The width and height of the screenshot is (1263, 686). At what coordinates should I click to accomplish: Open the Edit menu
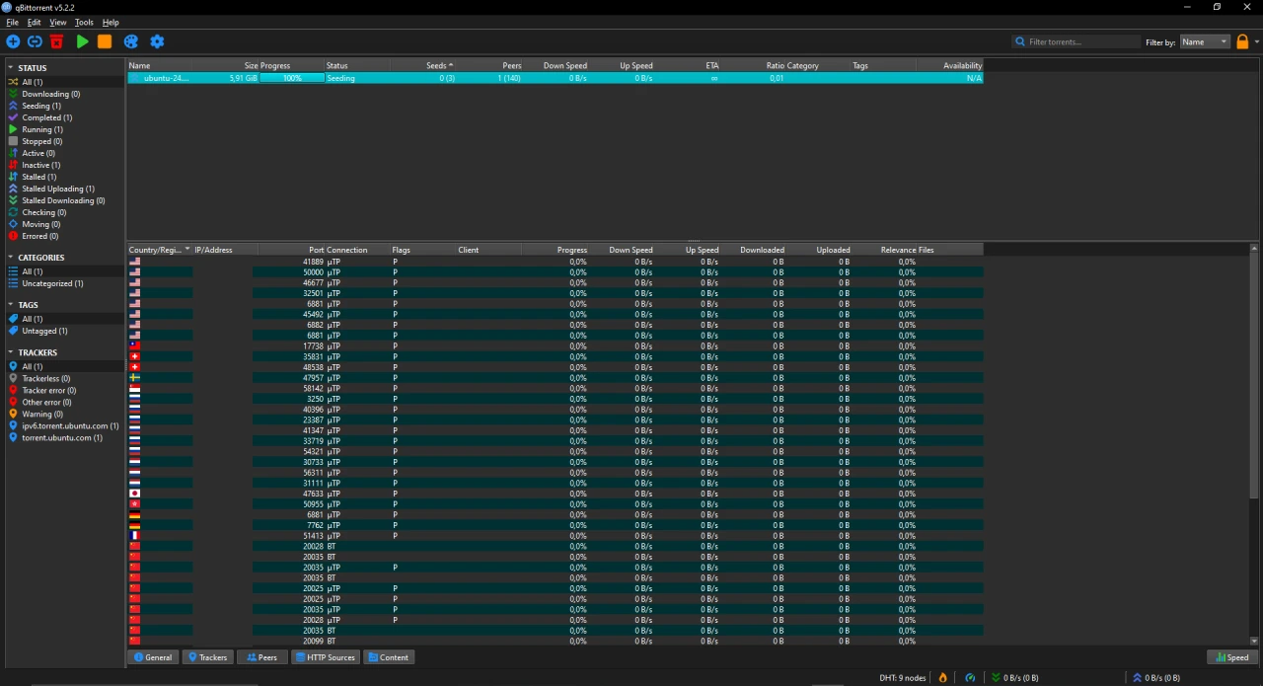35,22
